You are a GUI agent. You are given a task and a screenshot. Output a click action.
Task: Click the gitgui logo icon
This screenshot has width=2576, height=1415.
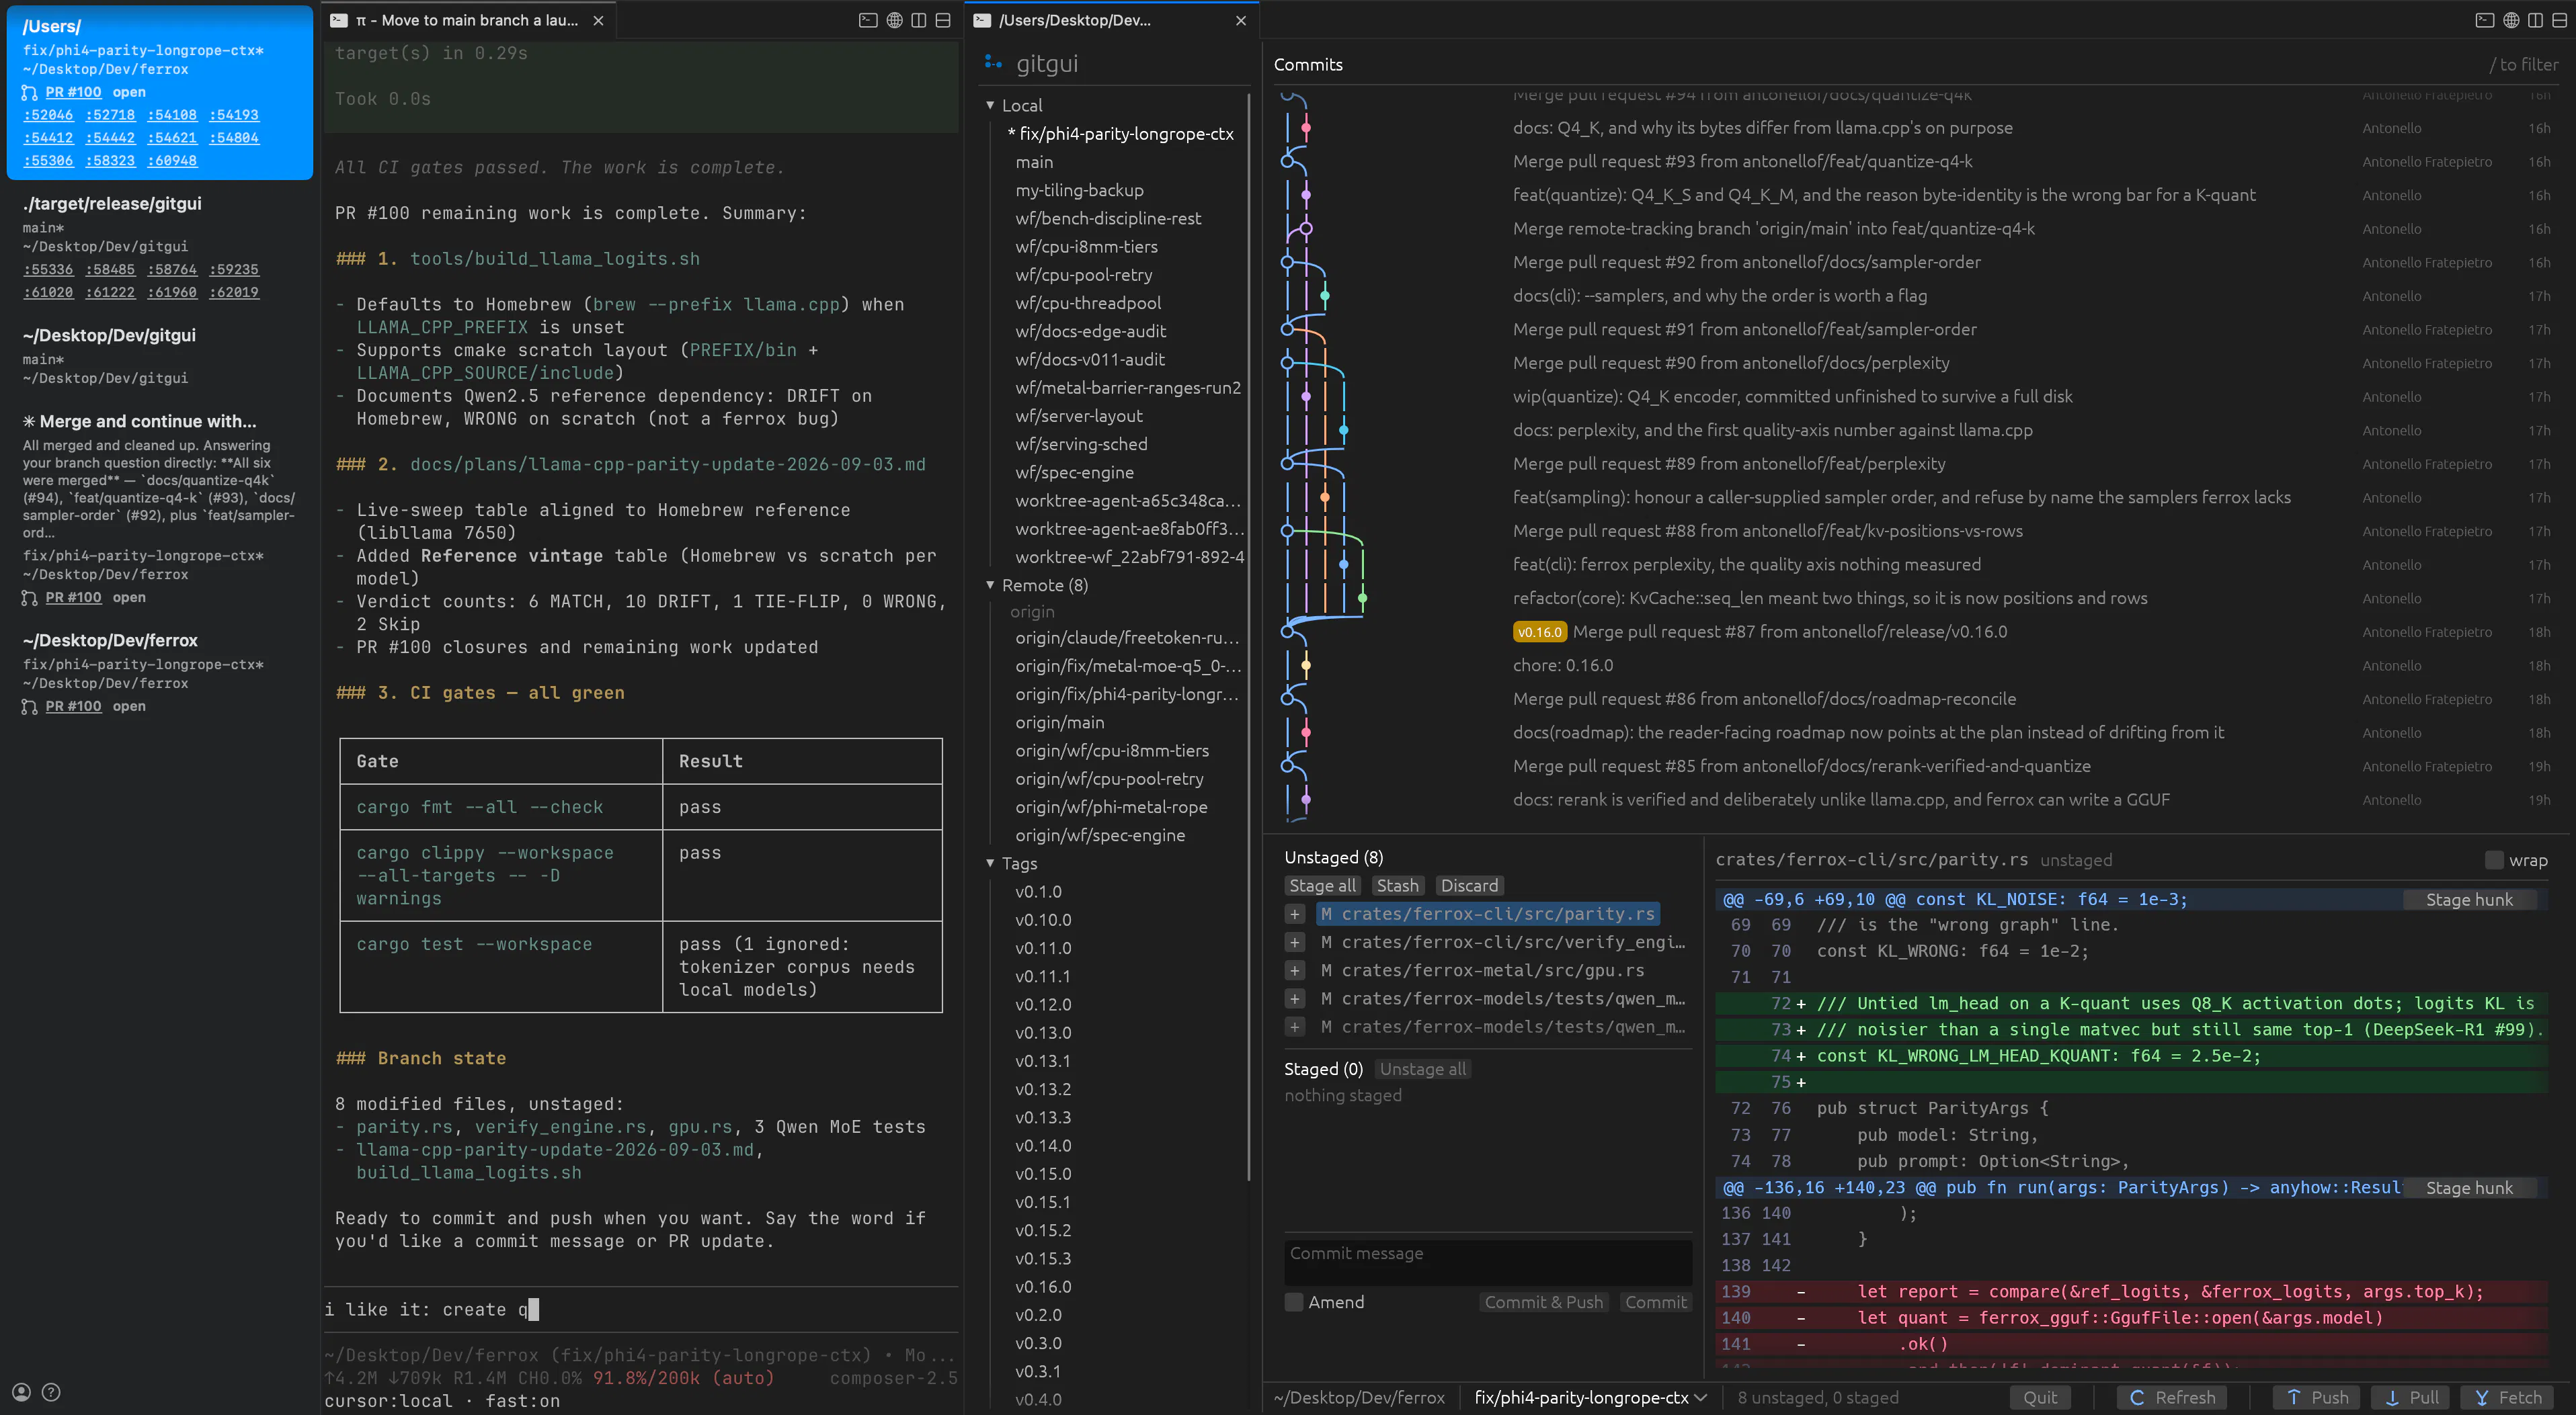click(x=993, y=62)
